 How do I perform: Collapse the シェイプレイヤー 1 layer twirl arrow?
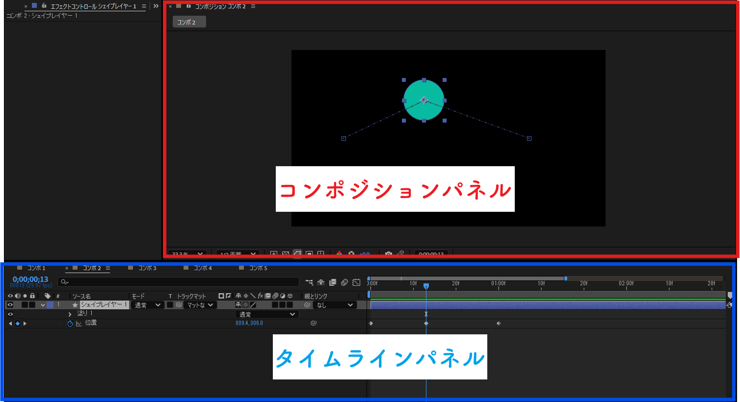(43, 305)
